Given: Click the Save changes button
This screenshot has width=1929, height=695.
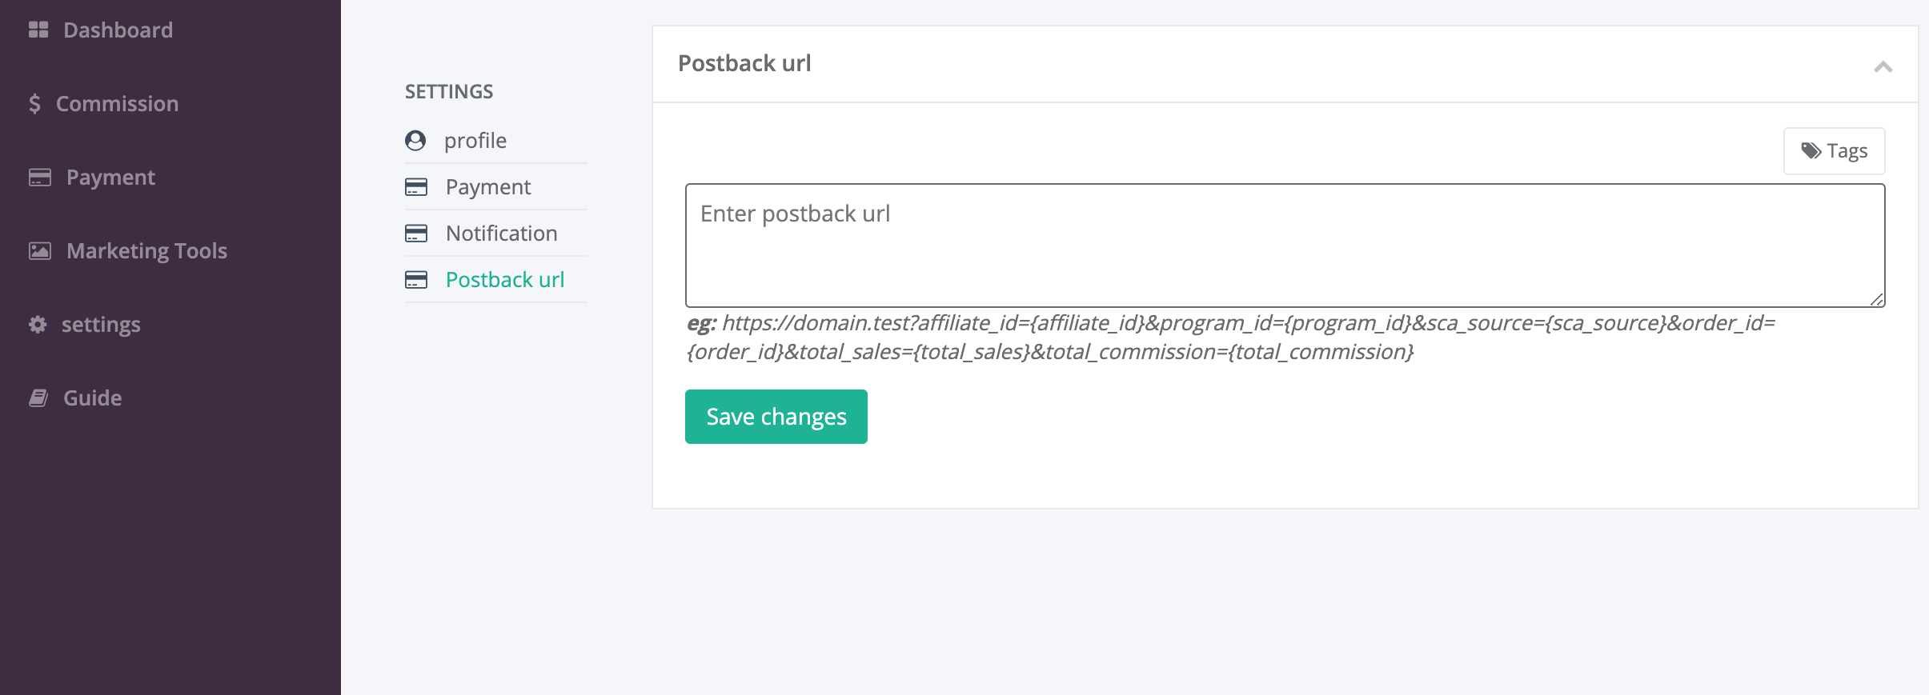Looking at the screenshot, I should [x=776, y=417].
